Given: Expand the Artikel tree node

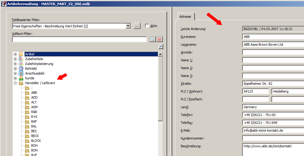Looking at the screenshot, I should pyautogui.click(x=15, y=54).
